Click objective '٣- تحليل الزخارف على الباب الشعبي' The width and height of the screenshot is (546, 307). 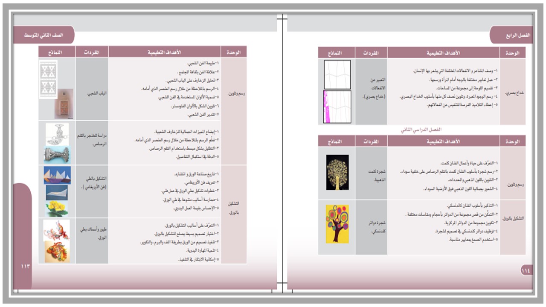tap(192, 80)
